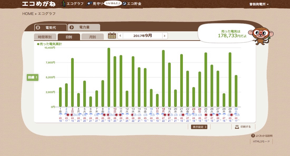Viewport: 290px width, 156px height.
Task: Click the green bar for day 13
Action: coord(133,81)
